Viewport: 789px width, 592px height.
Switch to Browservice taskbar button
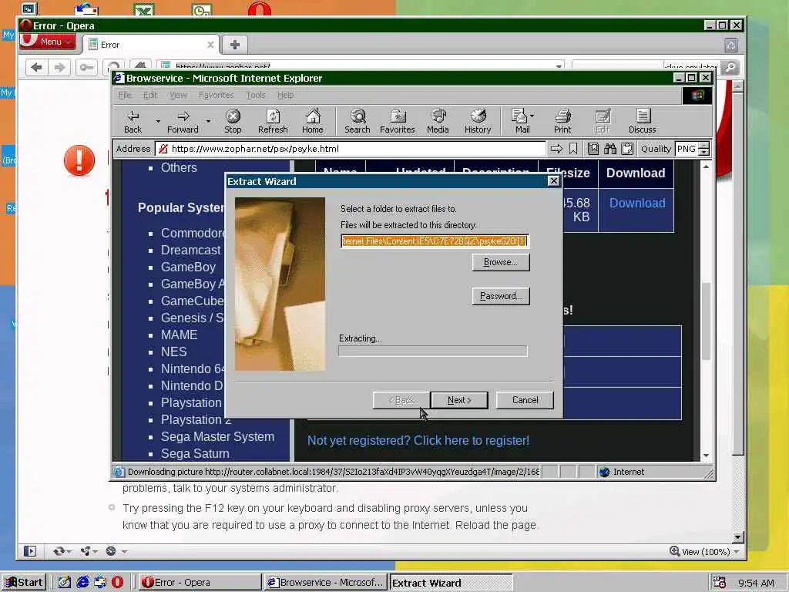point(327,583)
